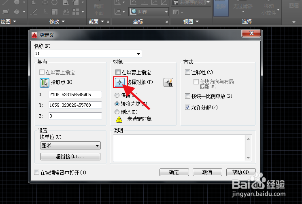Screen dimensions: 302x204
Task: Open the dropdown under No Filter (无过滤器)
Action: coord(243,12)
